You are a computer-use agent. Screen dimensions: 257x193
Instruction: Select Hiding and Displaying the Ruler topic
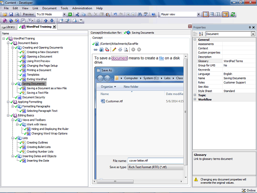50,129
